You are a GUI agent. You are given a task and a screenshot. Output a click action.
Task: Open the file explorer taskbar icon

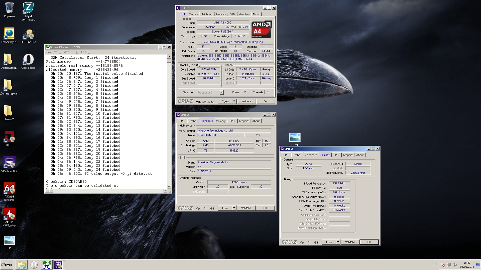point(22,264)
